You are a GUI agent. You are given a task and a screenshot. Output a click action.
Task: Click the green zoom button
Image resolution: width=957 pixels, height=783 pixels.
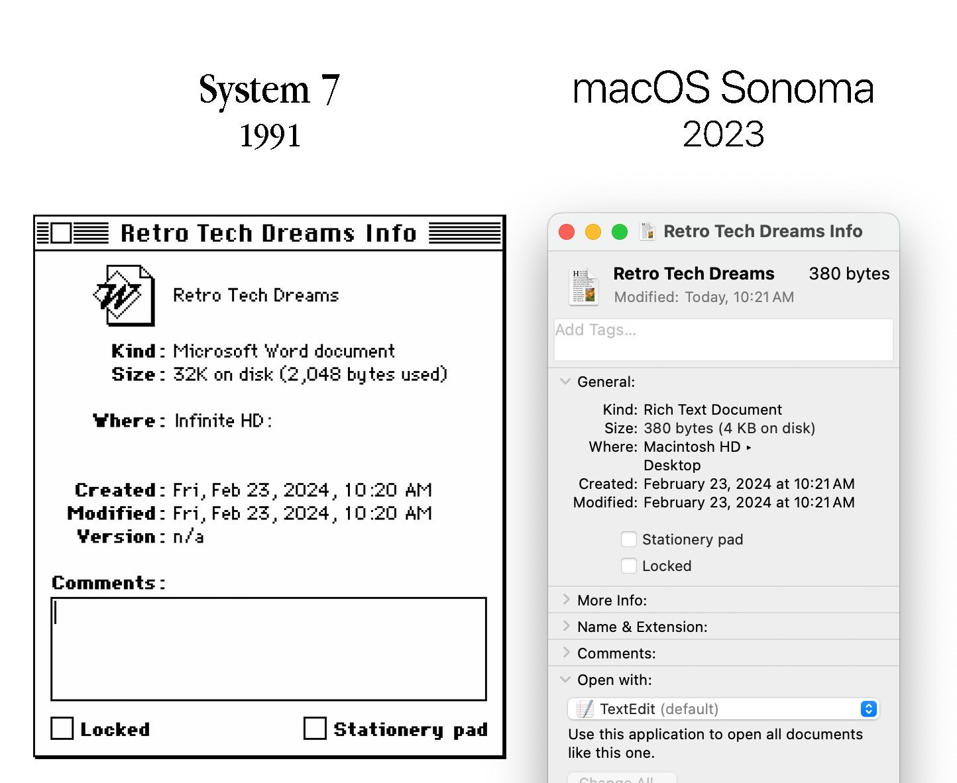coord(620,232)
